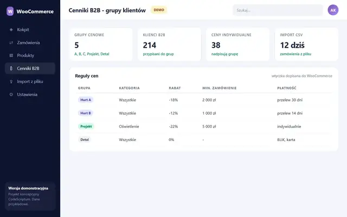This screenshot has width=347, height=217.
Task: Open the Import CSV stat card
Action: (x=306, y=44)
